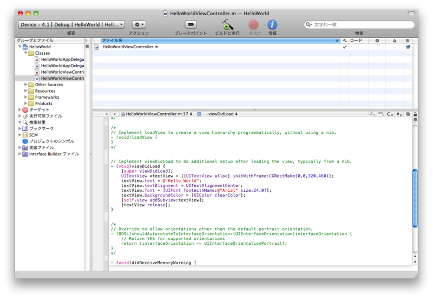Open the C class hierarchy popup

coord(390,114)
